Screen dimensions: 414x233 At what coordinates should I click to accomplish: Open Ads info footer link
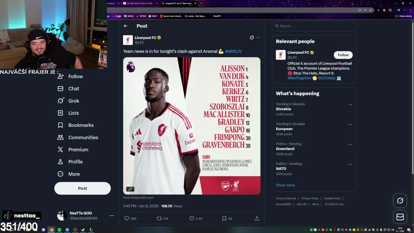(x=302, y=204)
